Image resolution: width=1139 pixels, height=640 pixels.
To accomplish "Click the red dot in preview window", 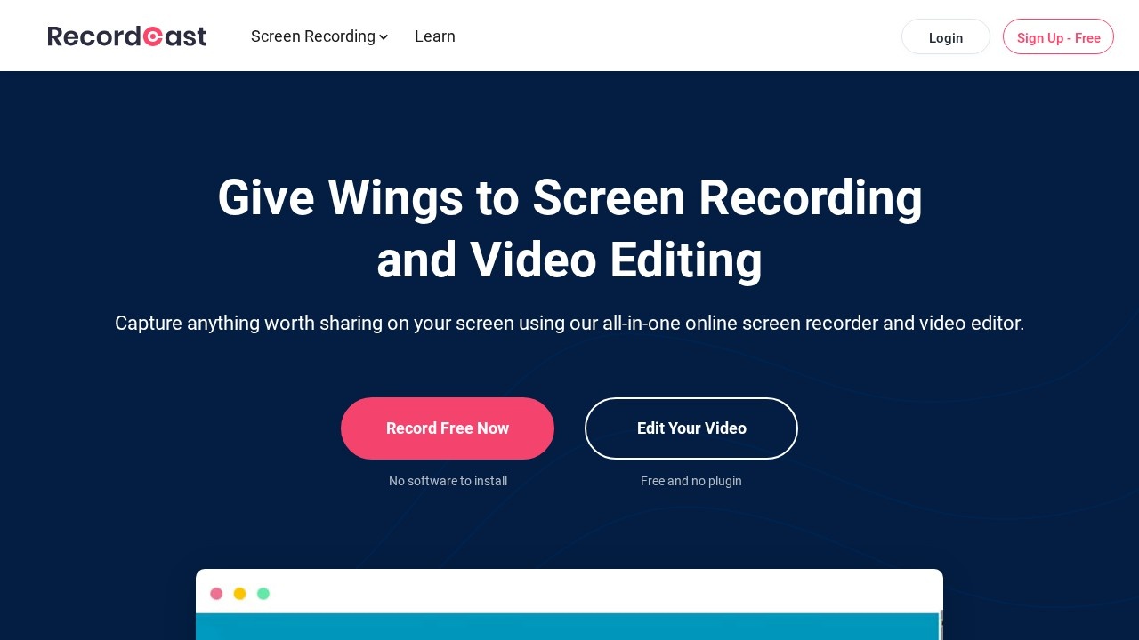I will pos(216,594).
